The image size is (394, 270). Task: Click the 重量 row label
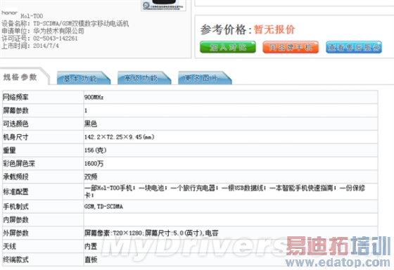coord(9,150)
